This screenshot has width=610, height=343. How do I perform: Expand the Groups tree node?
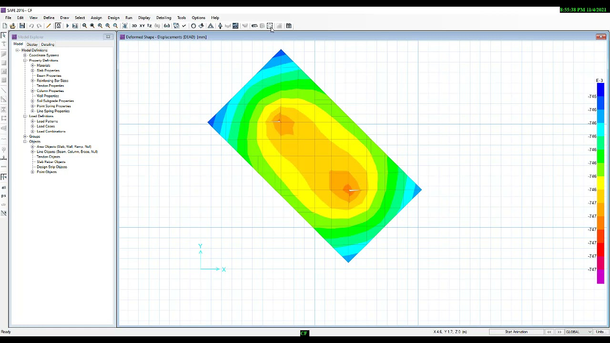(x=25, y=136)
